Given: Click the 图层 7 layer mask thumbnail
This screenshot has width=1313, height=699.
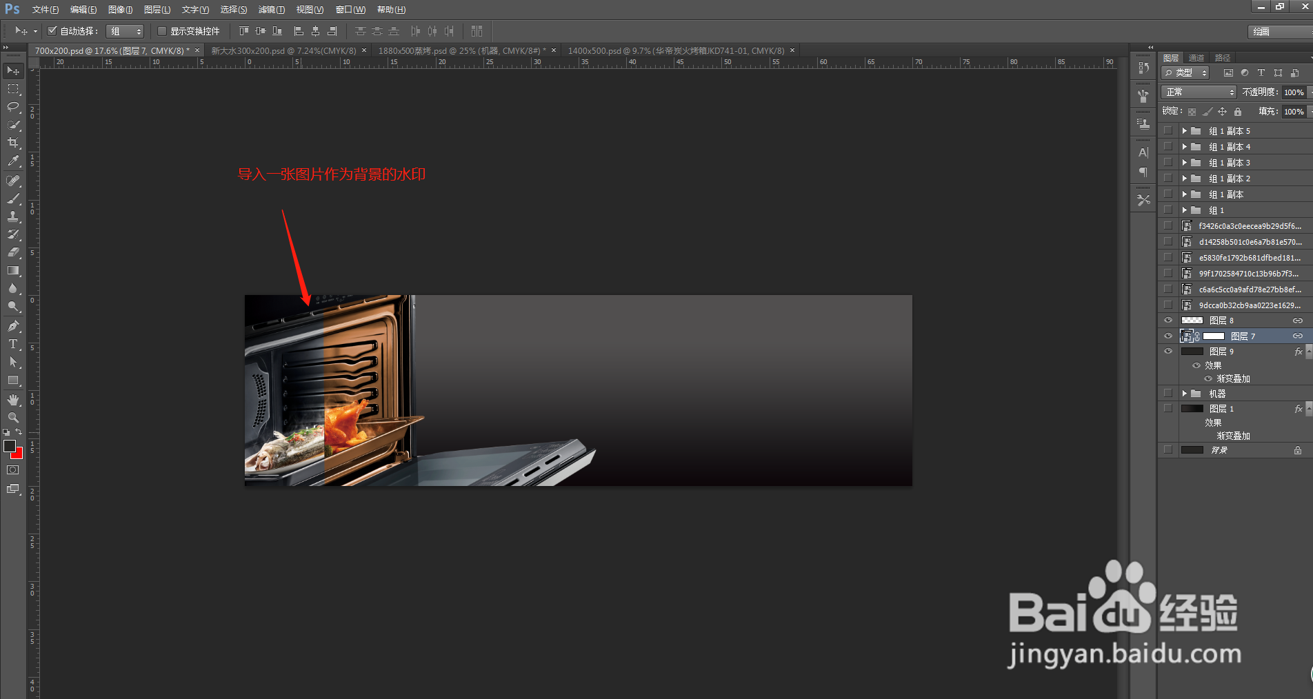Looking at the screenshot, I should click(x=1214, y=336).
